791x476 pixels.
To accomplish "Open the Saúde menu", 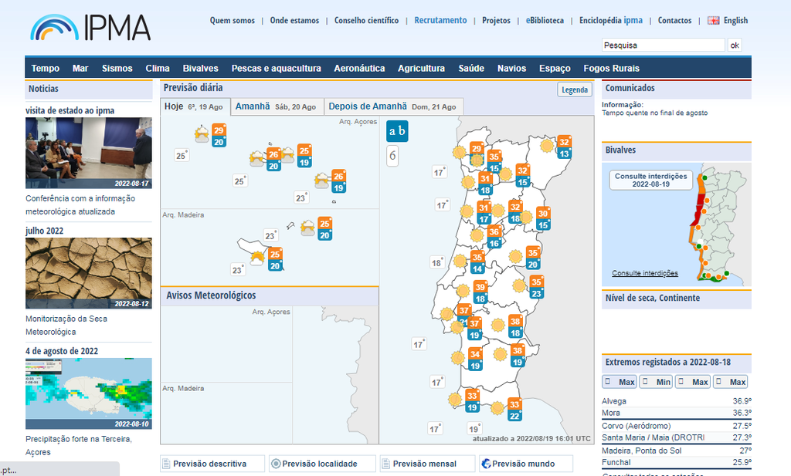I will point(471,69).
